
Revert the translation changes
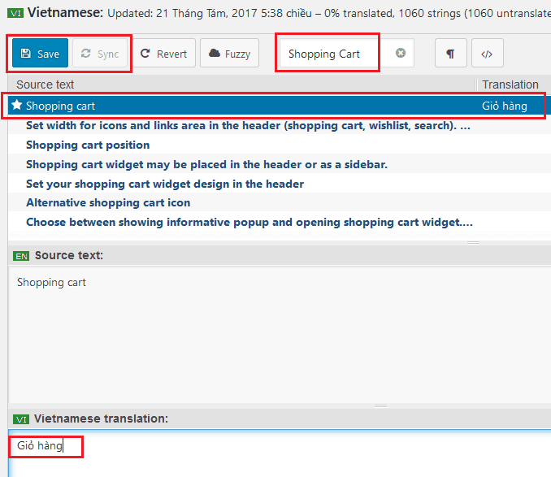(163, 53)
